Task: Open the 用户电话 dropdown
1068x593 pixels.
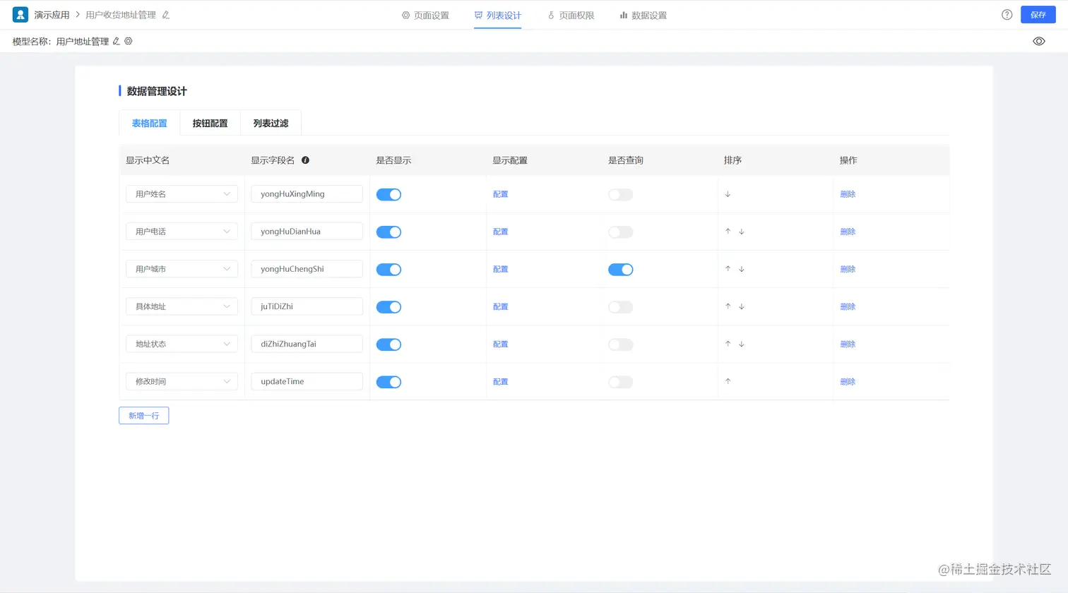Action: [x=182, y=232]
